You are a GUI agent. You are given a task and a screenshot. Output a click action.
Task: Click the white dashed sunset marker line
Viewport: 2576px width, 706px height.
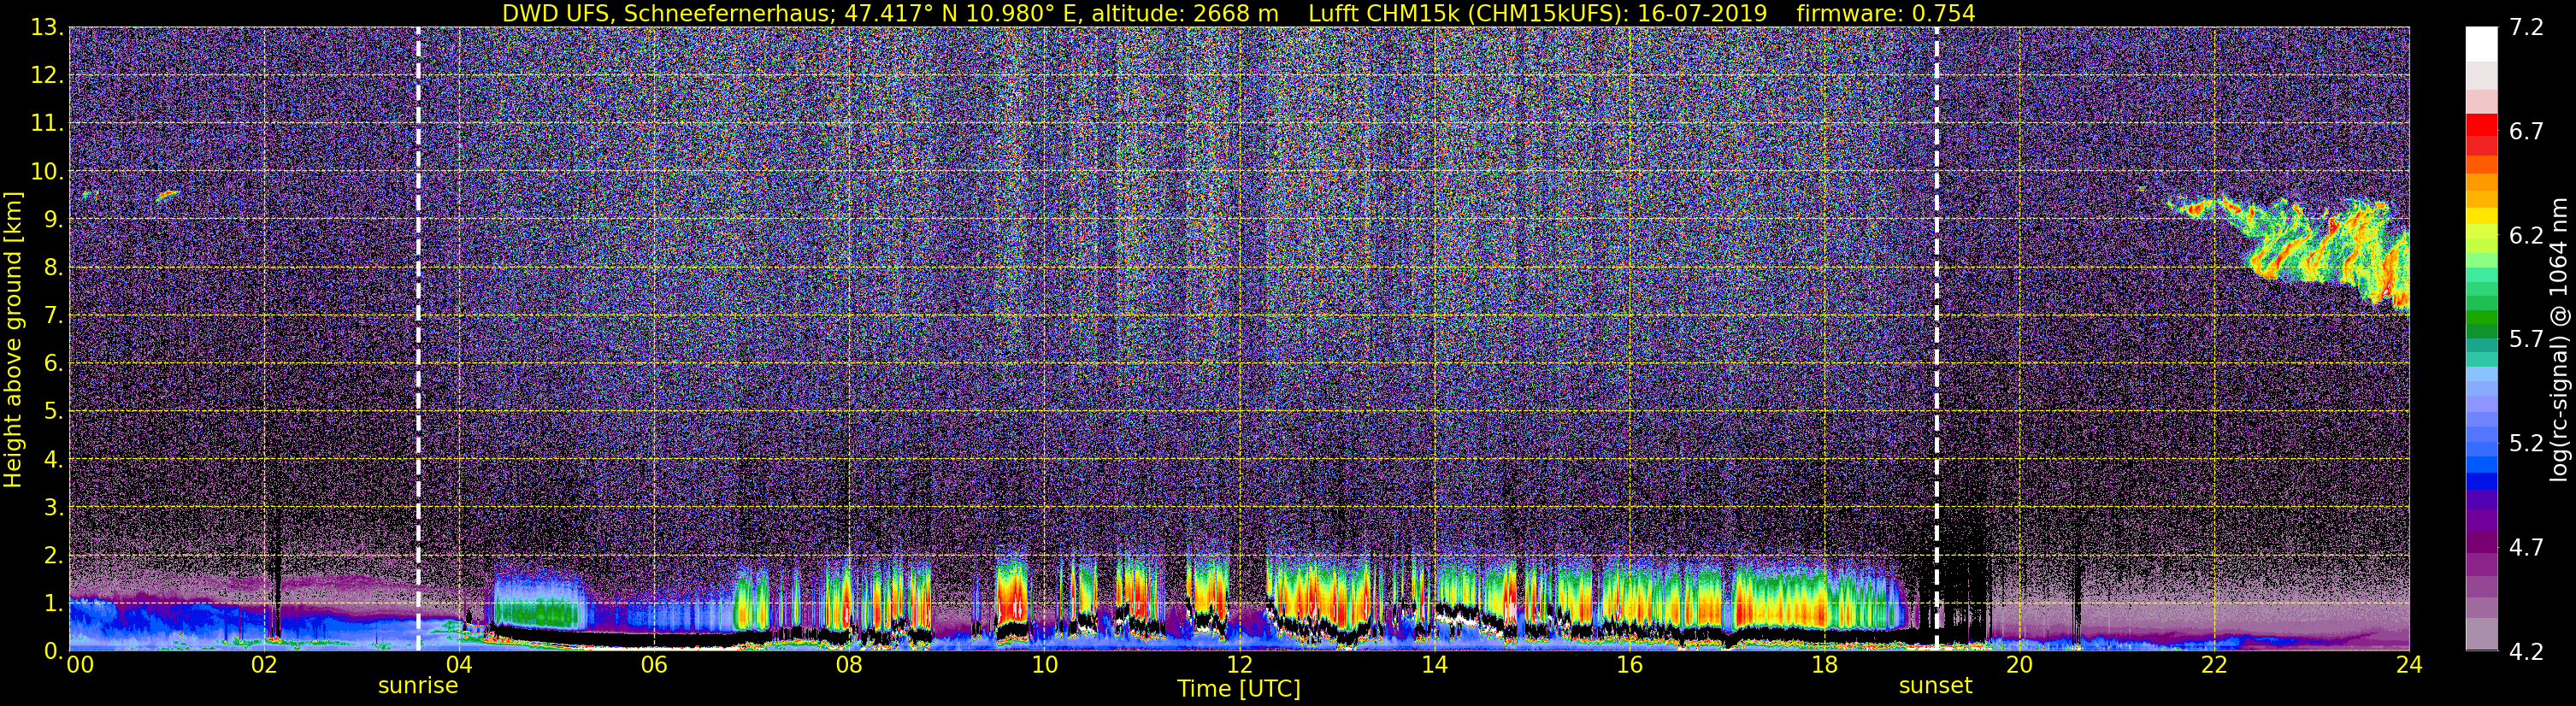coord(1937,339)
